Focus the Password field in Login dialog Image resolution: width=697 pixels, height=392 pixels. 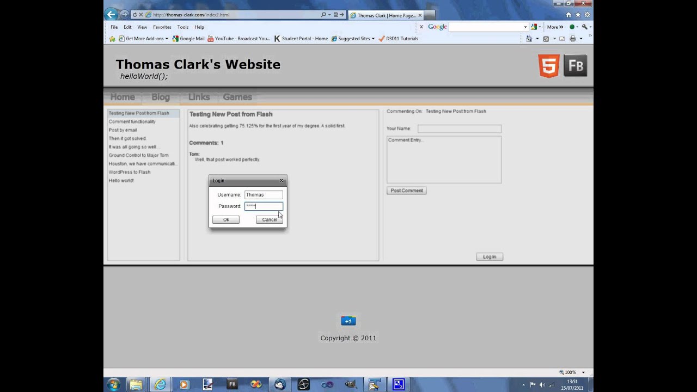(x=264, y=206)
